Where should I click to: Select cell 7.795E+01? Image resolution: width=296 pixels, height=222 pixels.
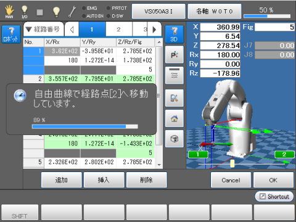tap(98, 79)
